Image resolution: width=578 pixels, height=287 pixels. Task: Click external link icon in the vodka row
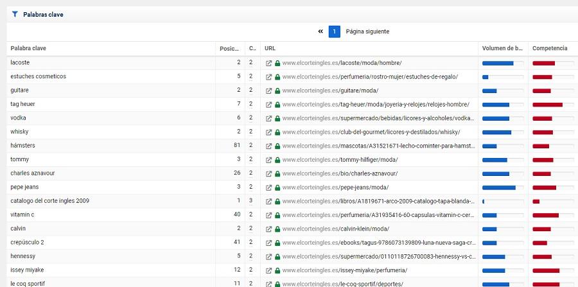[269, 118]
